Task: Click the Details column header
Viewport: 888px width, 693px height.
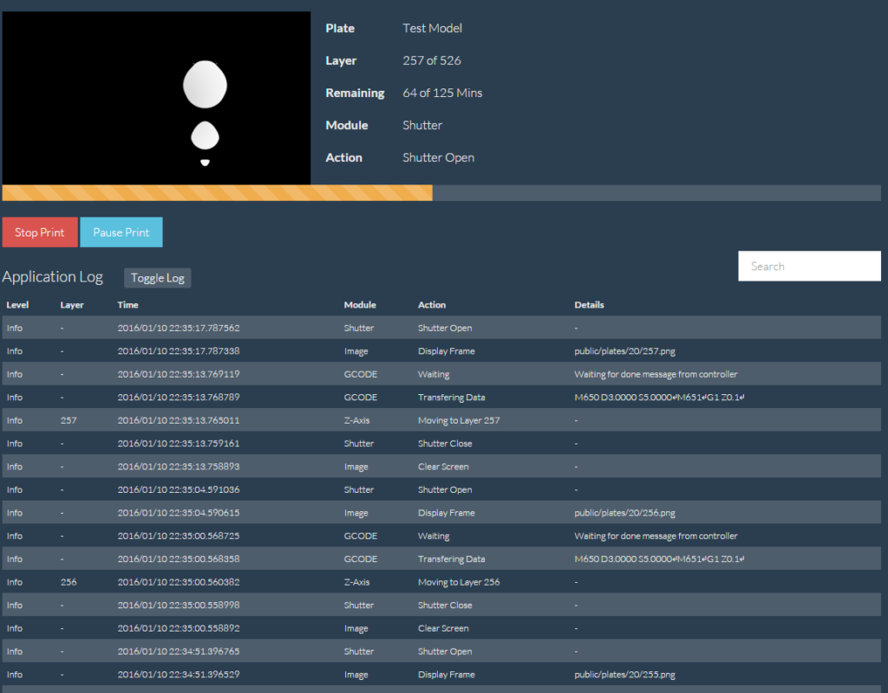Action: [589, 305]
